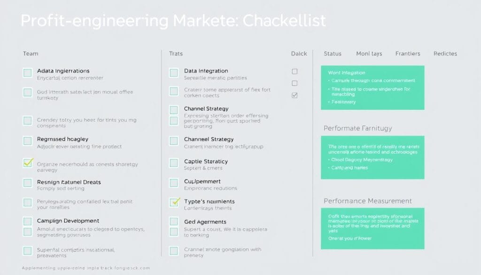Uncheck the Typte's naumlents checkbox

tap(175, 202)
